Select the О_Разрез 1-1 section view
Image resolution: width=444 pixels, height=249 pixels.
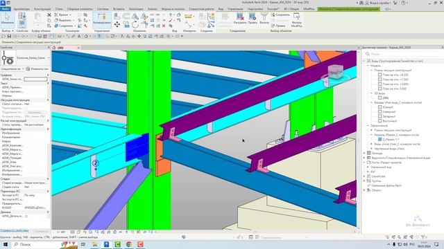click(x=391, y=140)
